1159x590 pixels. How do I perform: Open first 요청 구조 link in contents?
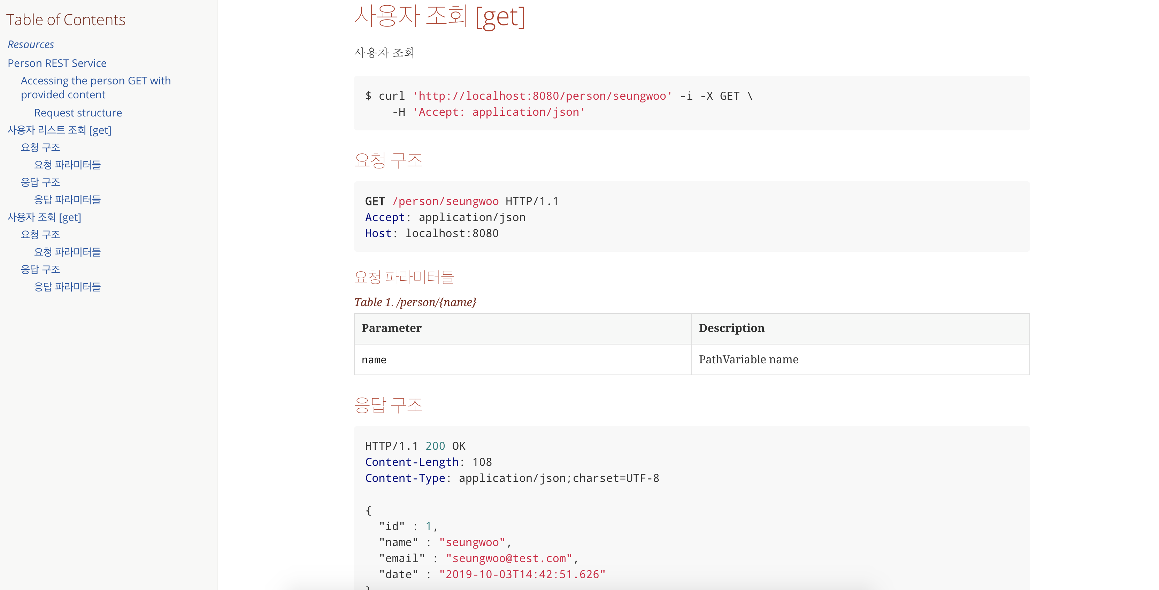click(40, 147)
